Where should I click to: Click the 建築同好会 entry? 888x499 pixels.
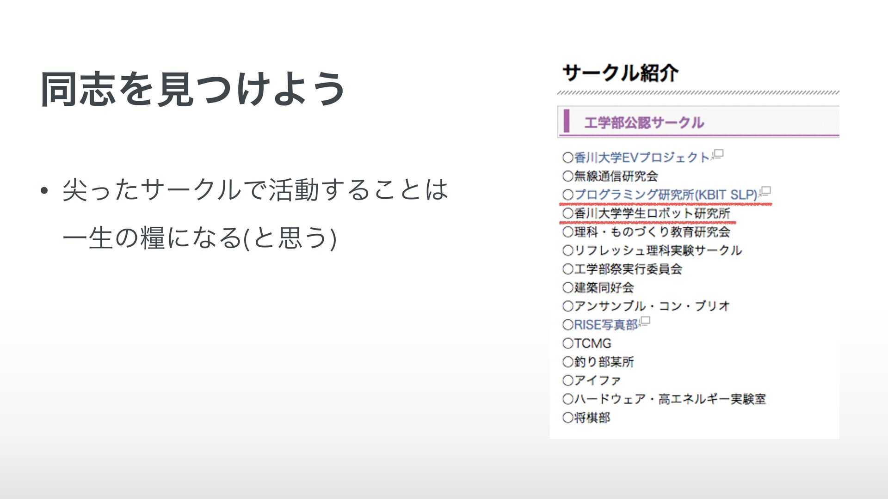tap(604, 288)
